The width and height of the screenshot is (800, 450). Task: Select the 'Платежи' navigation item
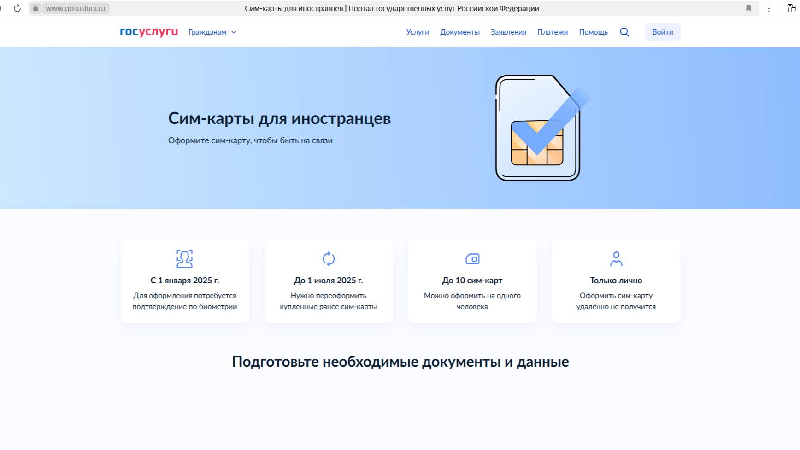pyautogui.click(x=552, y=32)
